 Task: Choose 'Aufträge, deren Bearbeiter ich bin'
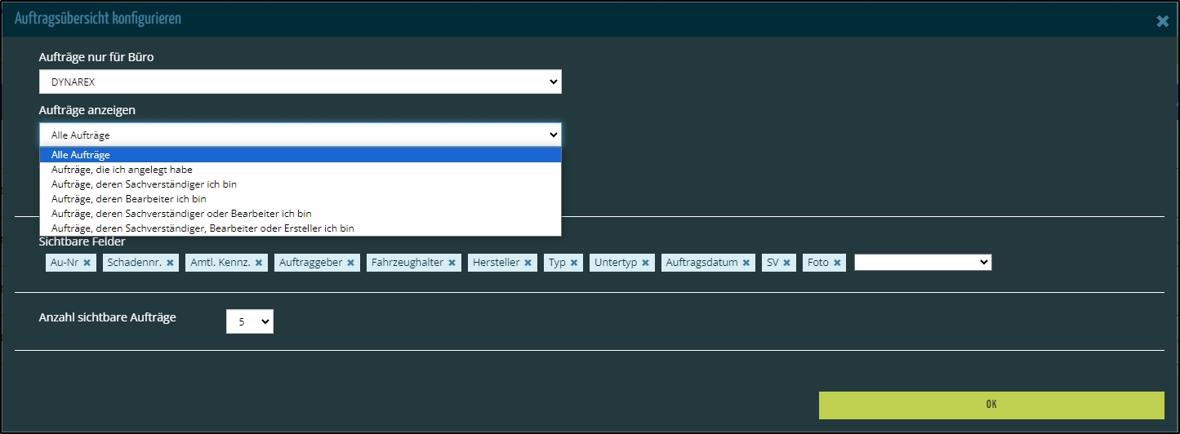tap(129, 199)
